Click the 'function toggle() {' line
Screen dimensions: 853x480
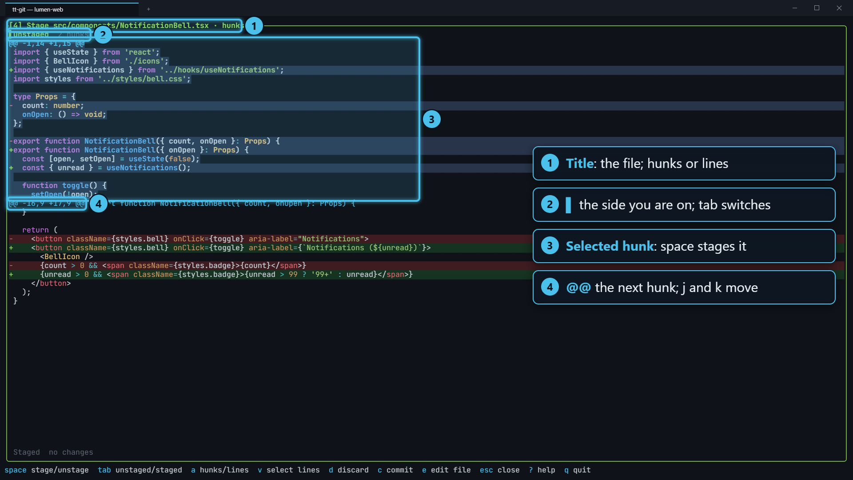point(64,185)
